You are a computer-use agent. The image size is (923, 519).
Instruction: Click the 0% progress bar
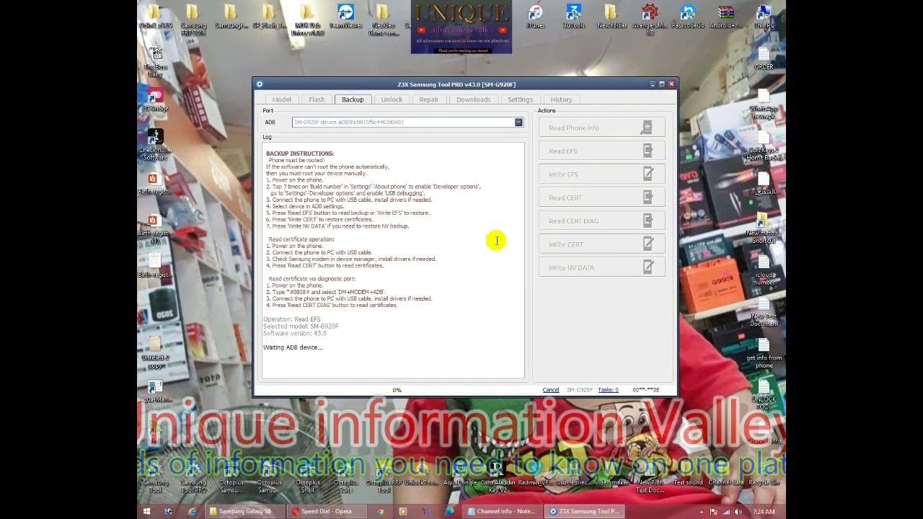tap(397, 390)
